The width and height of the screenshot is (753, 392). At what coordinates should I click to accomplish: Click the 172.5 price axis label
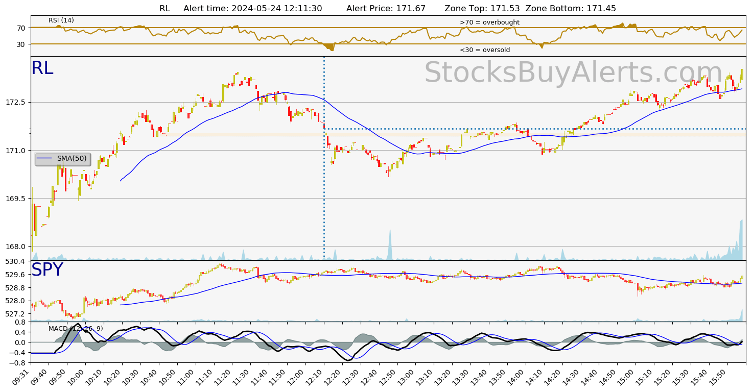[15, 102]
